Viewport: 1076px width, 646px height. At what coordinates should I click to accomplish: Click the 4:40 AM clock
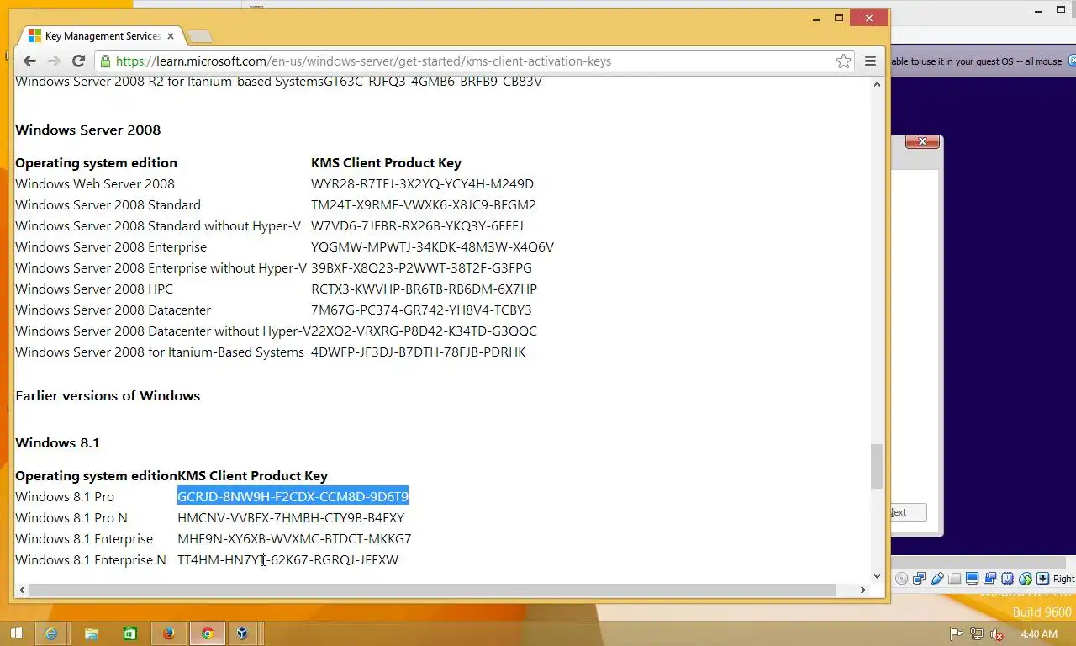(1039, 633)
